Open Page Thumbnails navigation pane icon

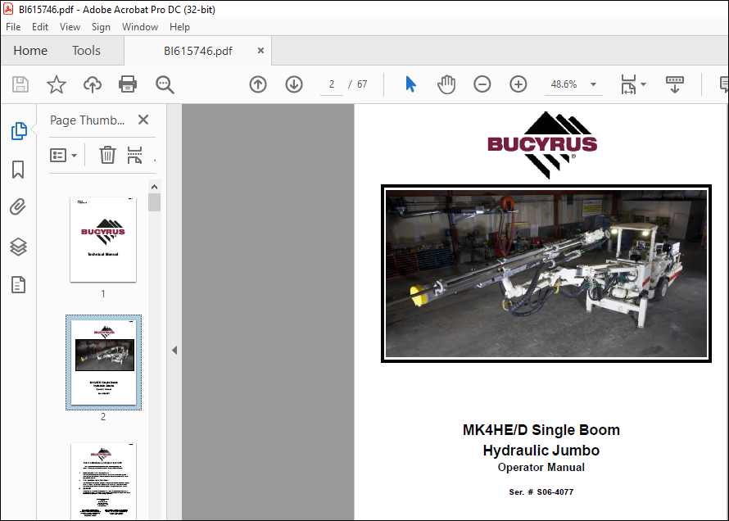pos(19,131)
